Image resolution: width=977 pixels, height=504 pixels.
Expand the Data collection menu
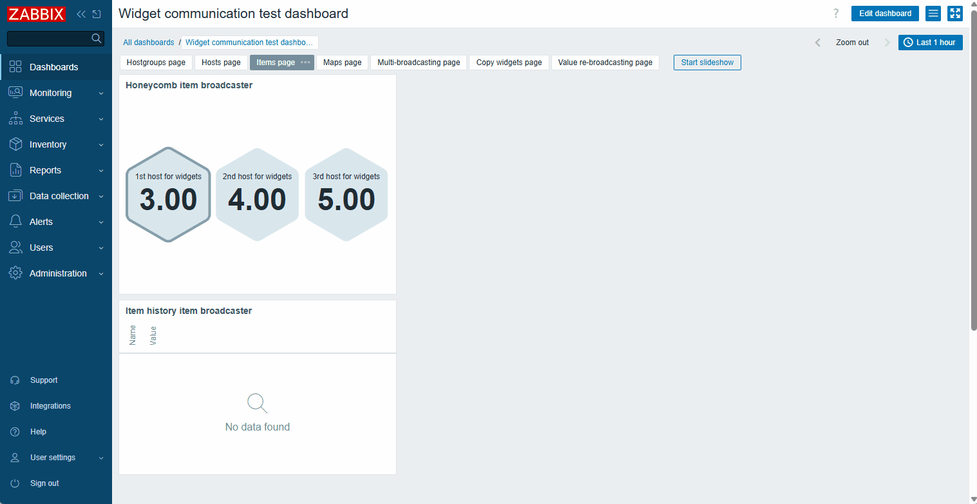56,196
